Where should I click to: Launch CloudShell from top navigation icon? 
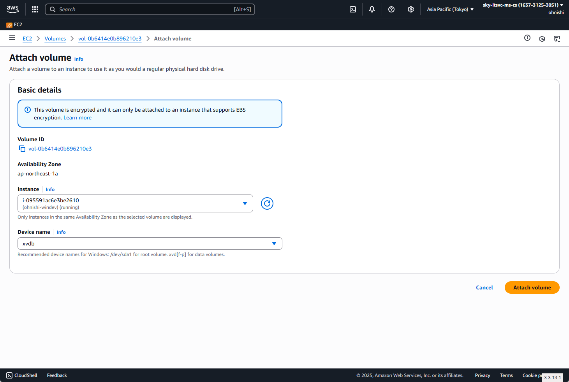353,9
